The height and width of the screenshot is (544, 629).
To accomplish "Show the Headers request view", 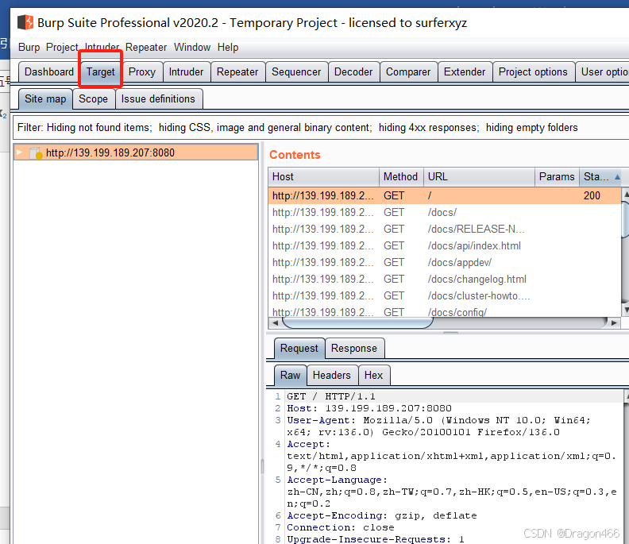I will (x=332, y=375).
